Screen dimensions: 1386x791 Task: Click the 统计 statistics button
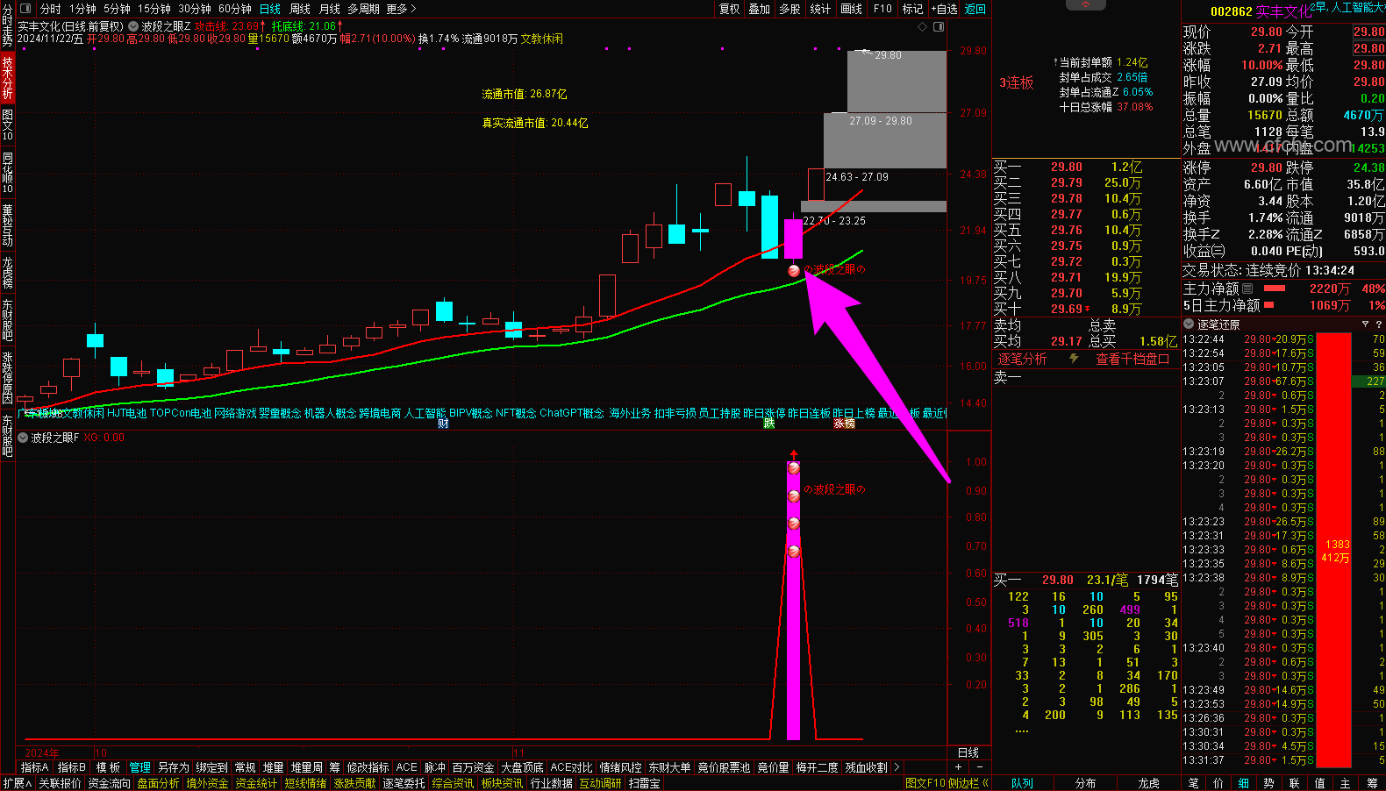820,9
